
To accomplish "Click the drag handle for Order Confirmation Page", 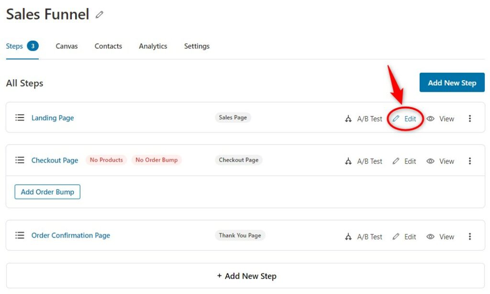I will [20, 235].
